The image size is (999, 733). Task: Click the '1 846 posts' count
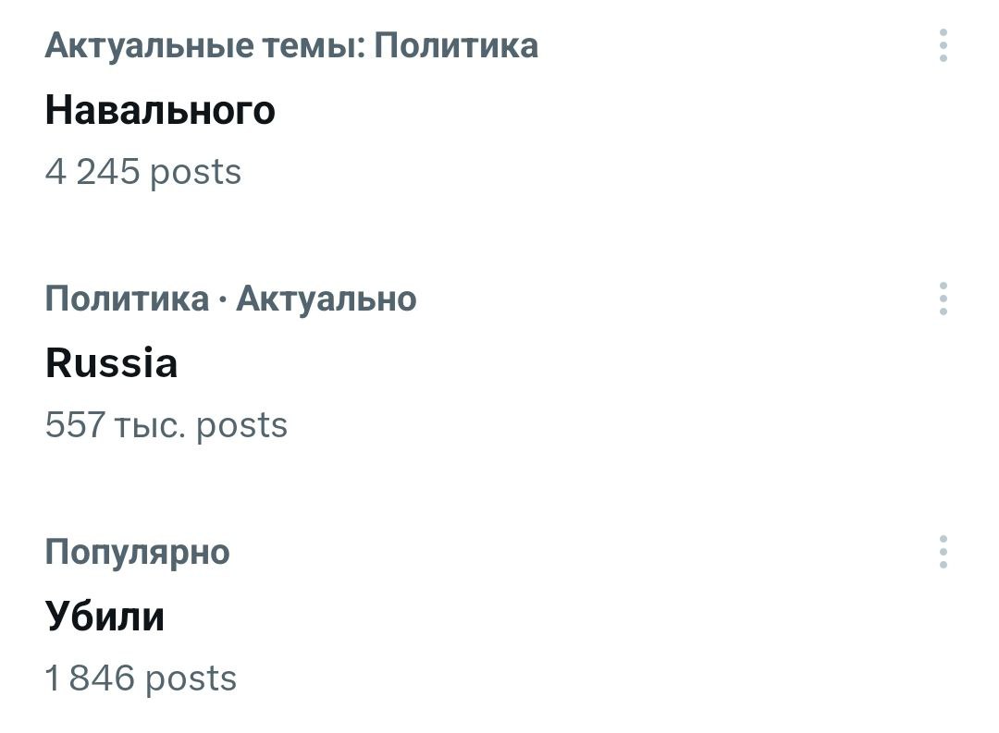[x=141, y=678]
